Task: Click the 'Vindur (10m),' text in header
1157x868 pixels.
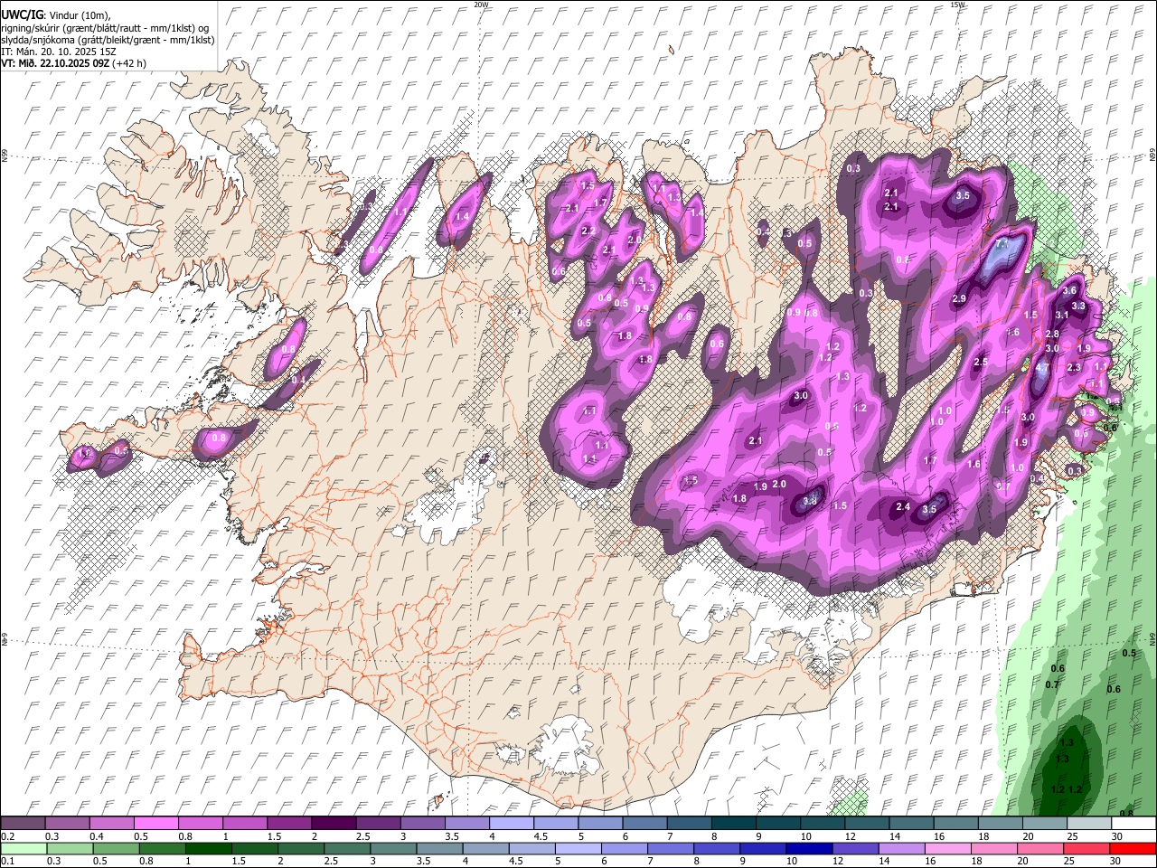Action: (x=79, y=15)
